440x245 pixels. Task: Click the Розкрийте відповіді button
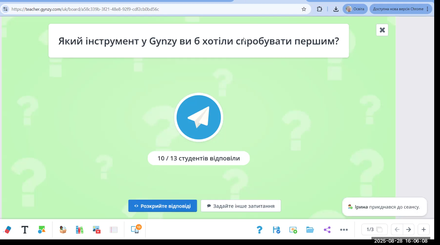pos(163,206)
